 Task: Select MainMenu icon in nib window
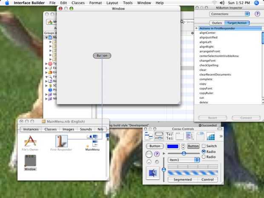click(x=92, y=141)
